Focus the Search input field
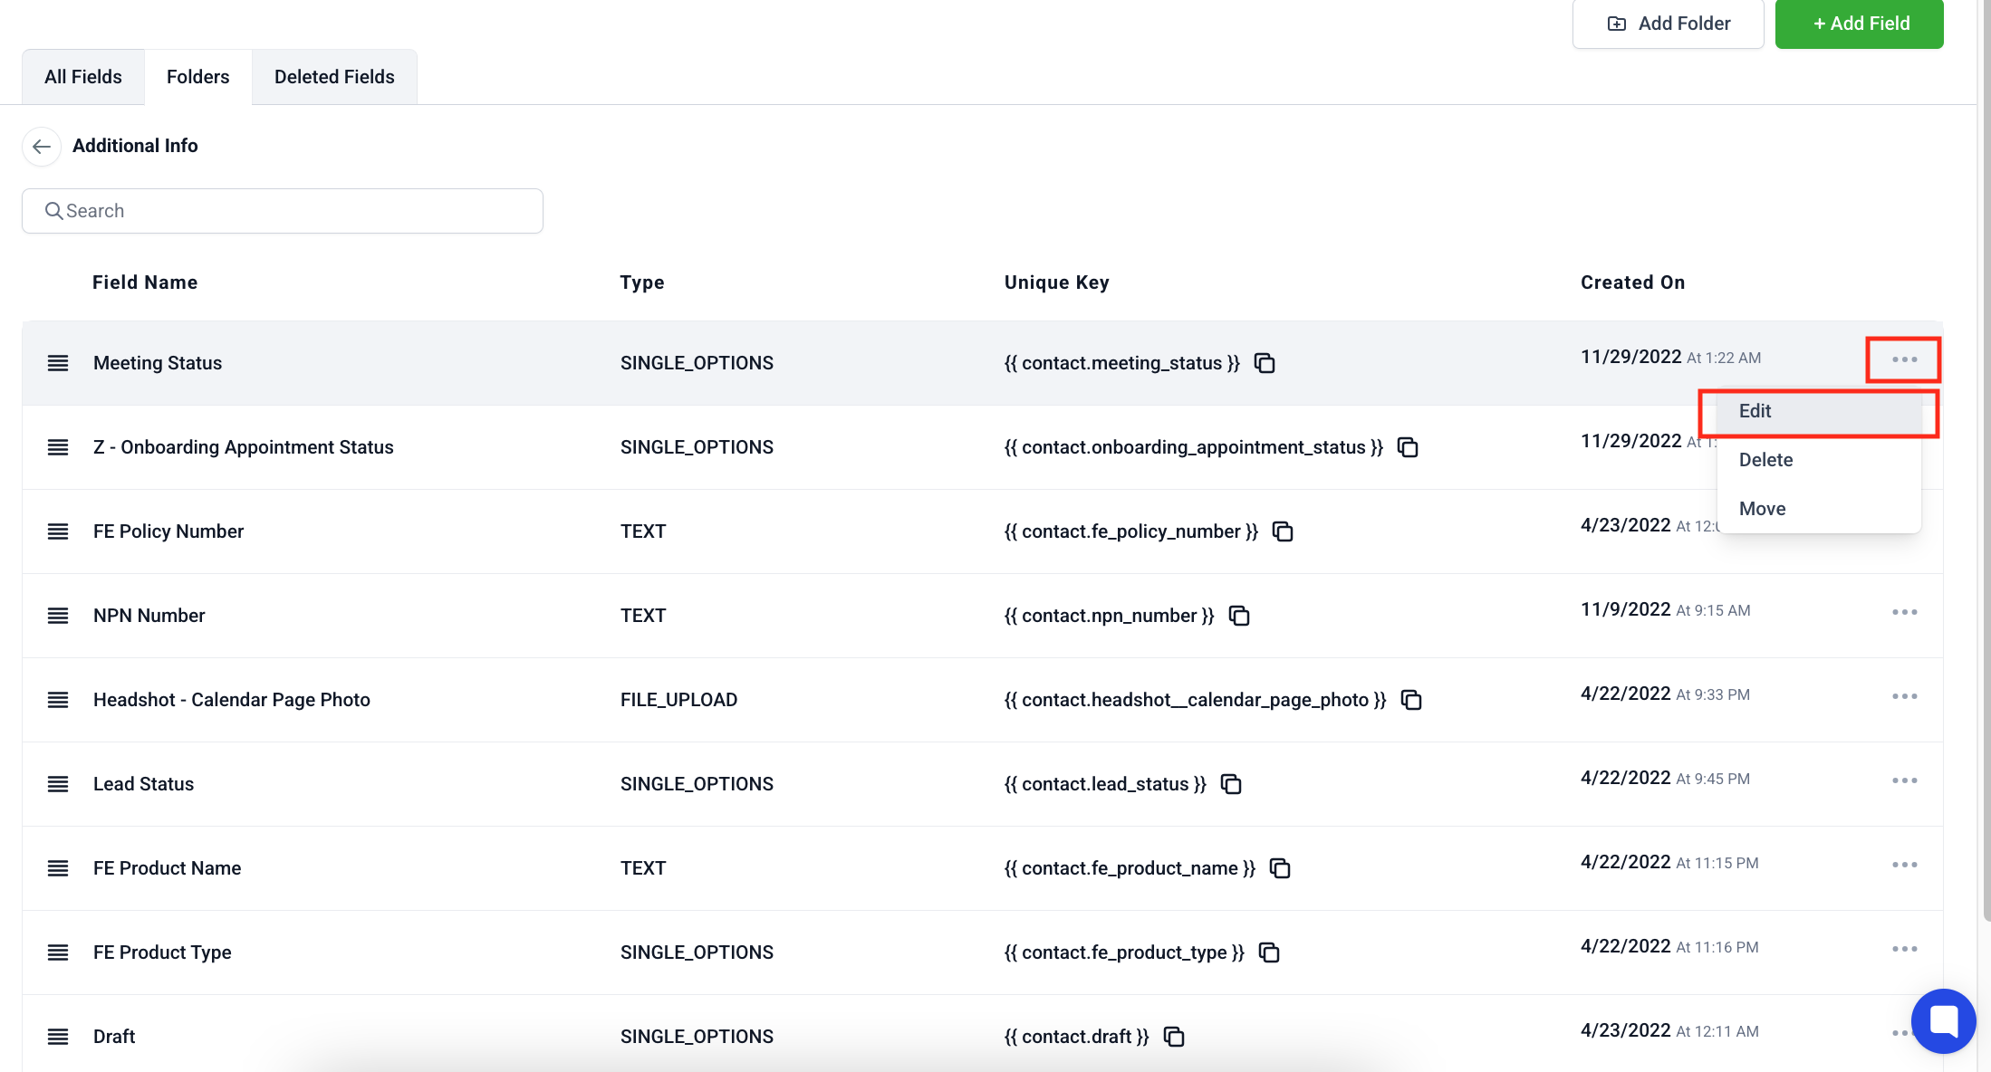The width and height of the screenshot is (1991, 1072). (x=283, y=211)
